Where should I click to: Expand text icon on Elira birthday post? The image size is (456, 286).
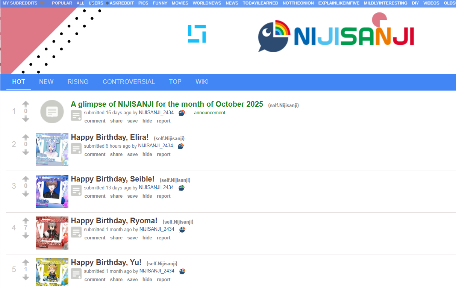pyautogui.click(x=76, y=149)
